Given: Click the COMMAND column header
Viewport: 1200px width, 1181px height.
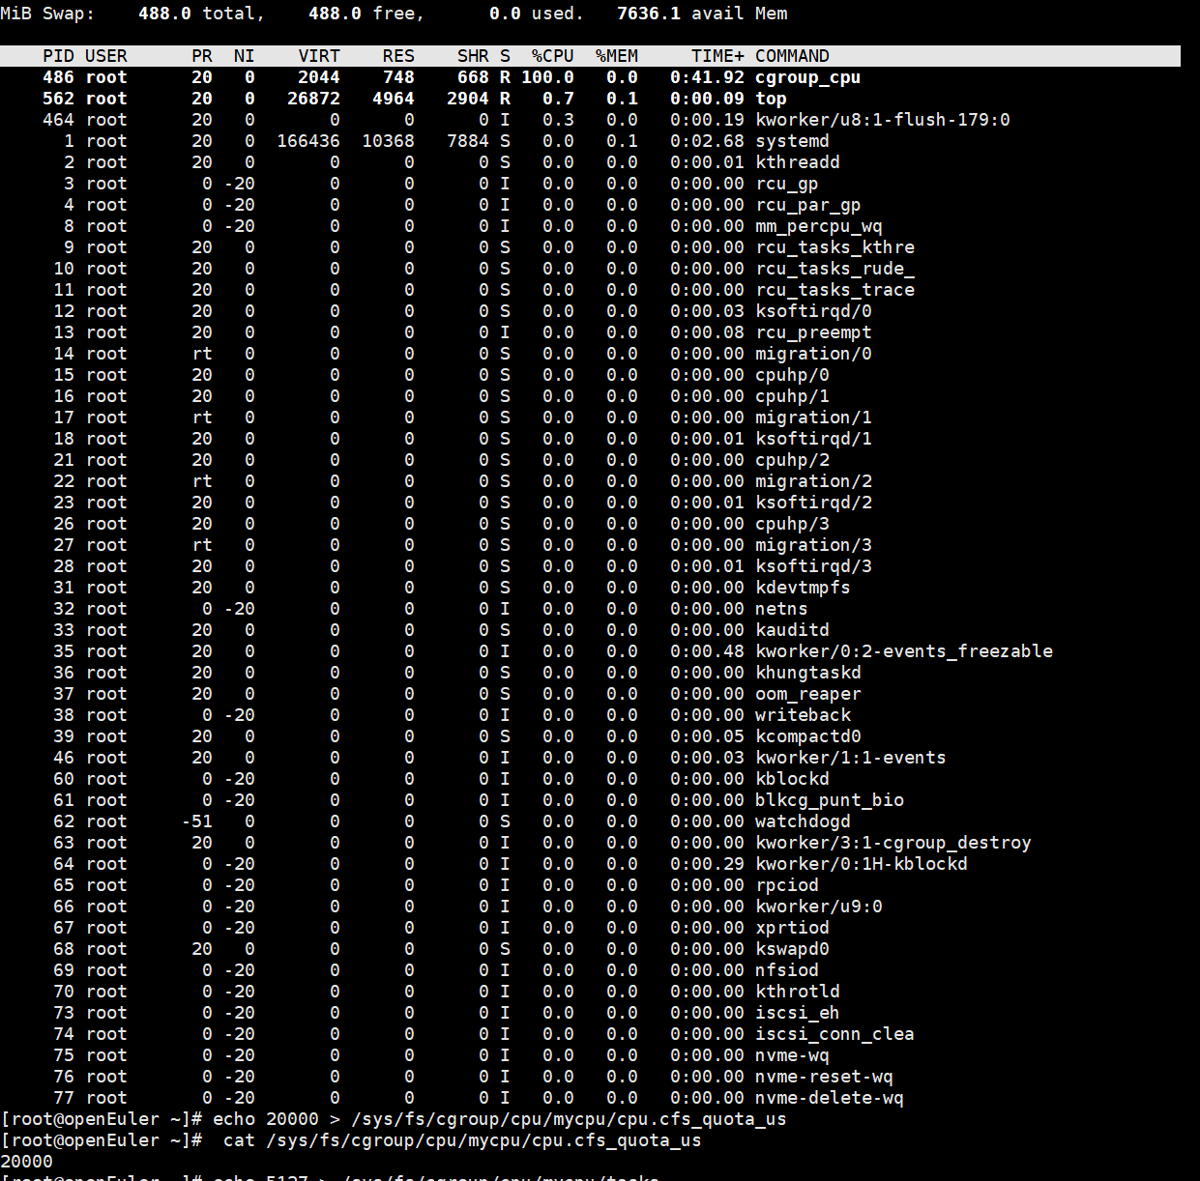Looking at the screenshot, I should point(792,56).
